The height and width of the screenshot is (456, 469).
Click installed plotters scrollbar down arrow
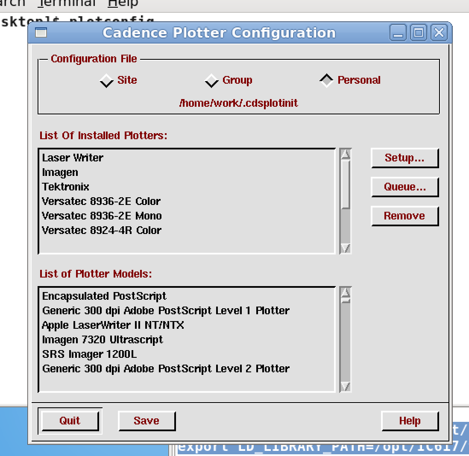click(346, 248)
